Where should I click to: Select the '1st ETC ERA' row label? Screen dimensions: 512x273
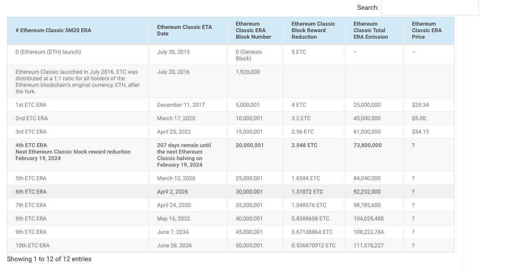tap(78, 105)
